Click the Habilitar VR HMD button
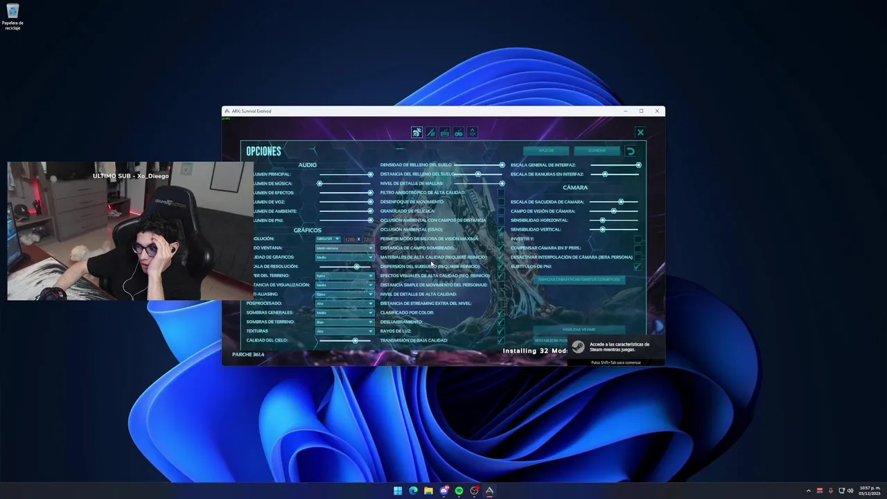Image resolution: width=887 pixels, height=499 pixels. pyautogui.click(x=579, y=329)
